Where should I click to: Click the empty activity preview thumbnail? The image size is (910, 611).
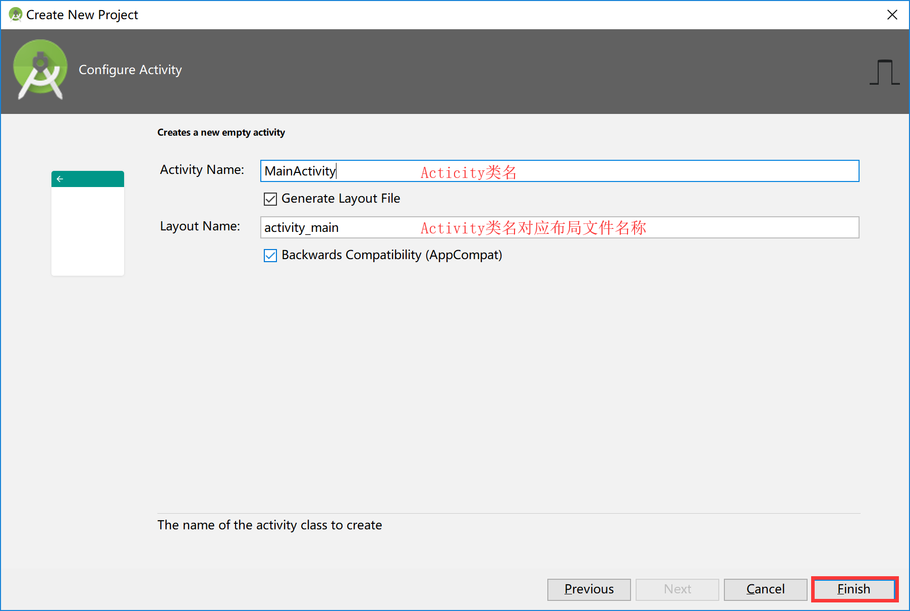click(x=88, y=223)
